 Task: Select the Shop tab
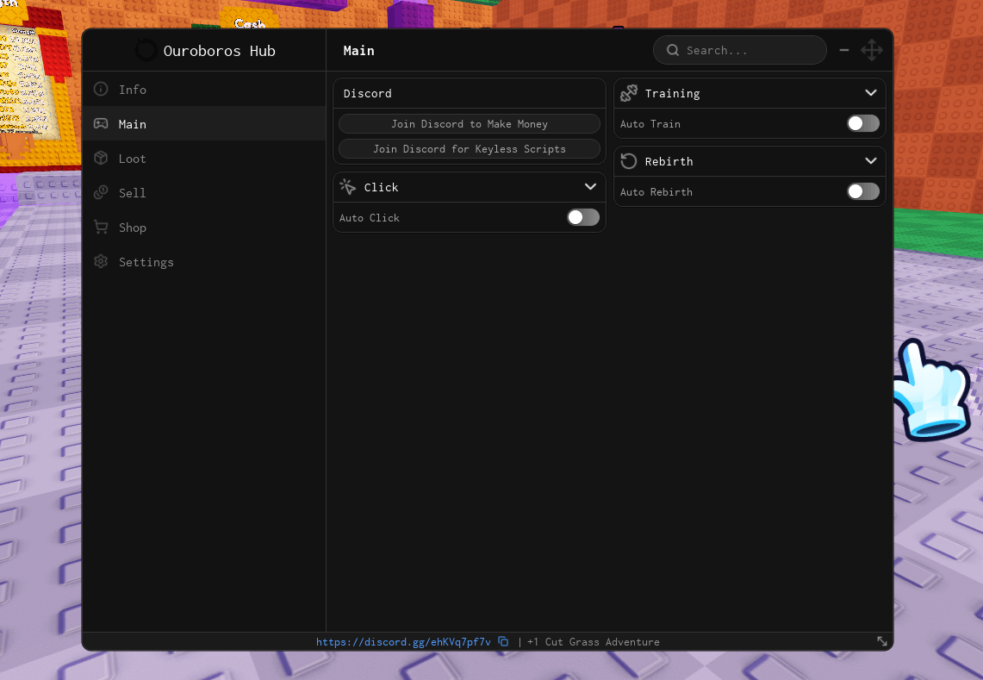[x=204, y=227]
